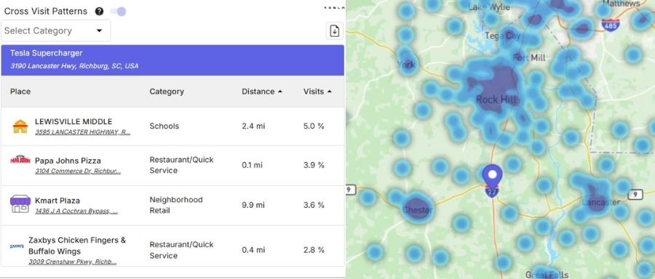655x279 pixels.
Task: Open the 3104 Commerce Dr address link
Action: tap(78, 171)
